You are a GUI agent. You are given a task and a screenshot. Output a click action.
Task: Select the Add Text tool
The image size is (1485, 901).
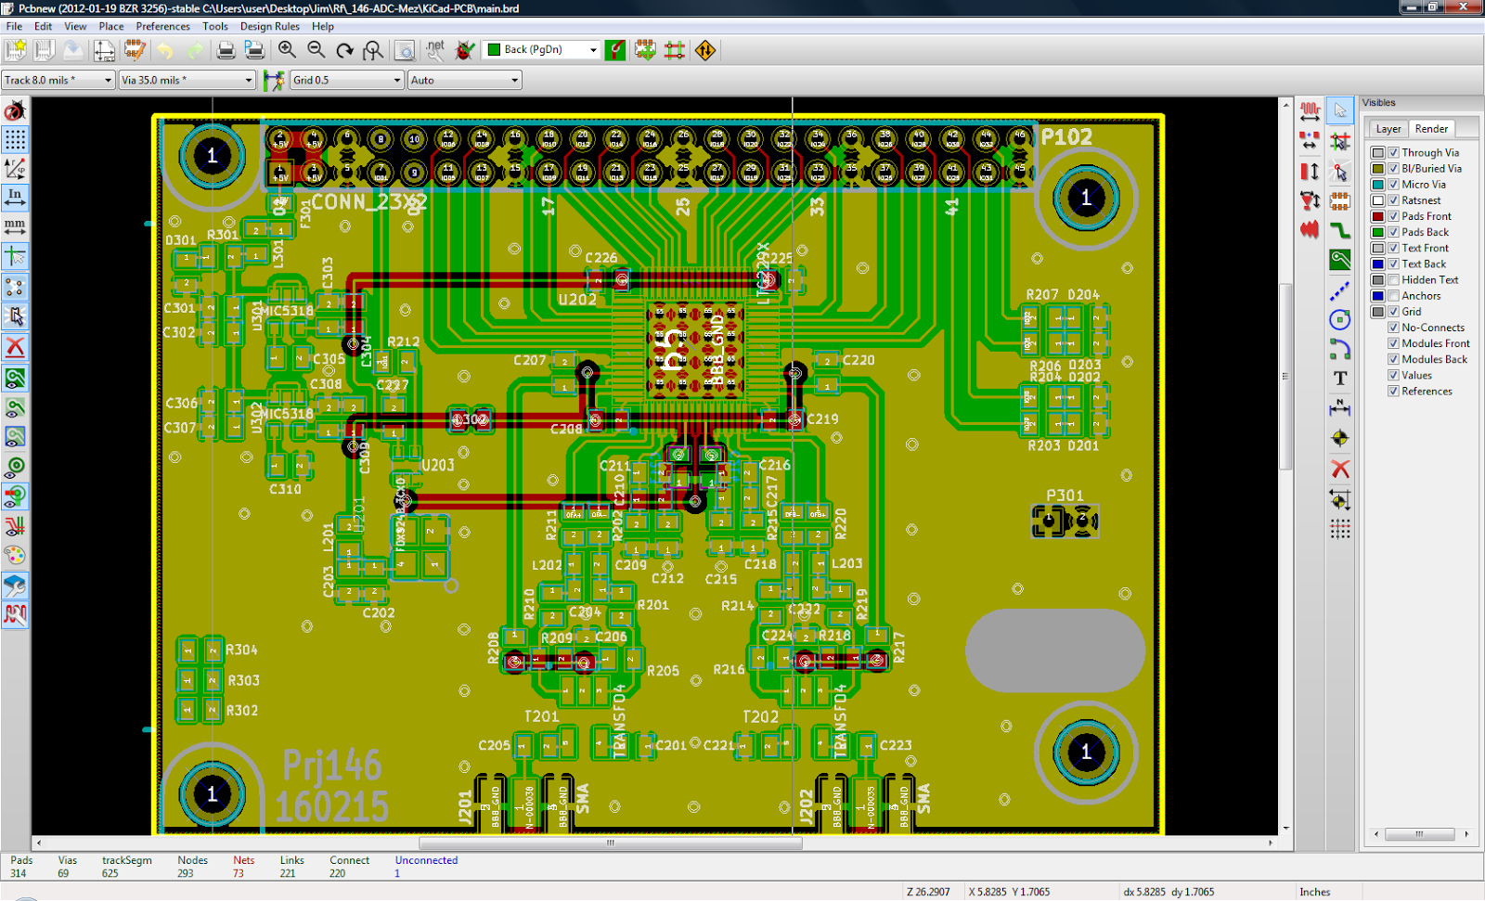(1340, 379)
